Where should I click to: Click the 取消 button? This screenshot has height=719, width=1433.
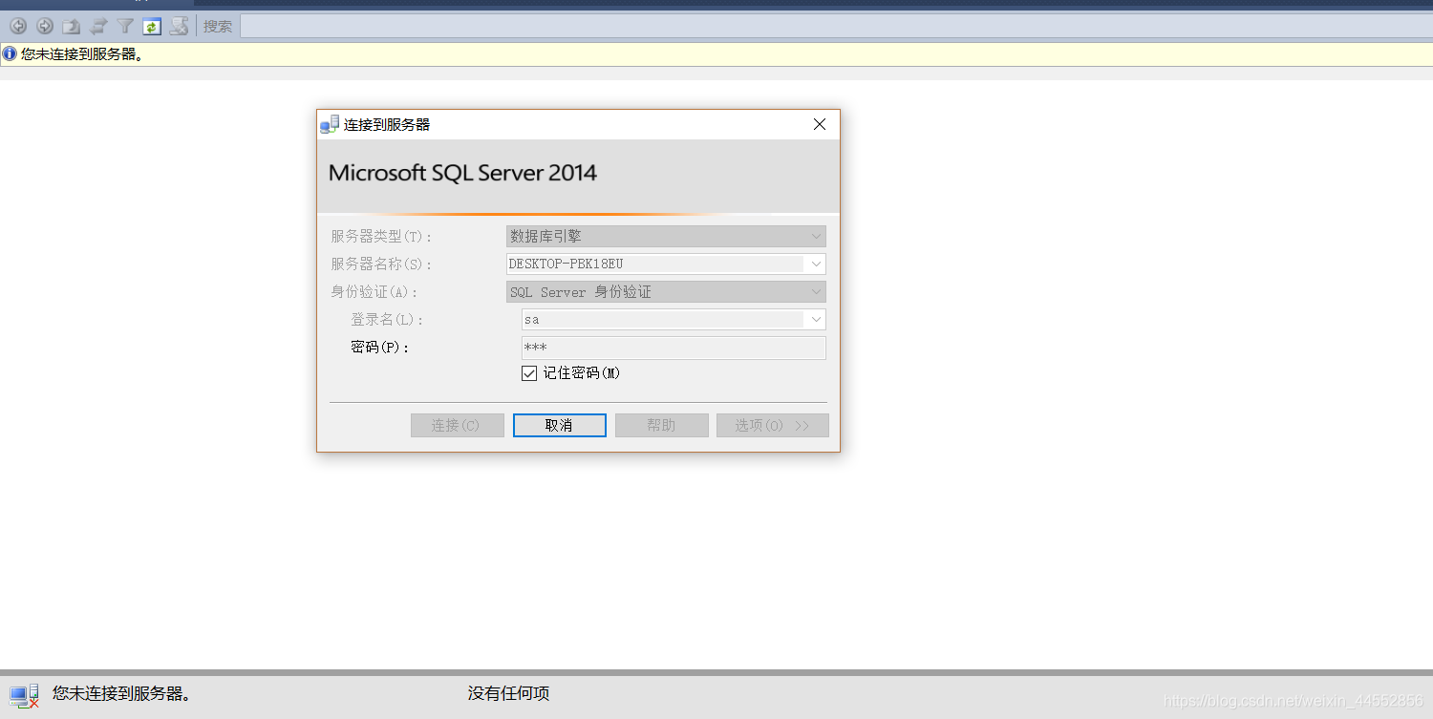pyautogui.click(x=560, y=425)
